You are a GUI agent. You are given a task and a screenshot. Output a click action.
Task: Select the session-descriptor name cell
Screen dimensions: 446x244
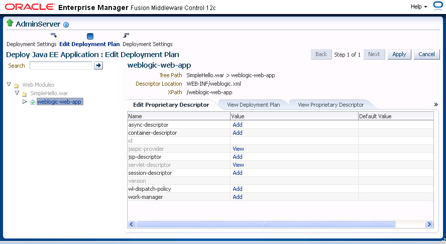click(x=179, y=173)
